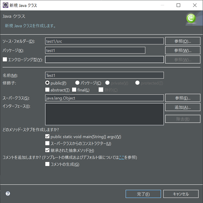The height and width of the screenshot is (203, 203).
Task: Click the green Java class wizard icon
Action: pyautogui.click(x=191, y=18)
